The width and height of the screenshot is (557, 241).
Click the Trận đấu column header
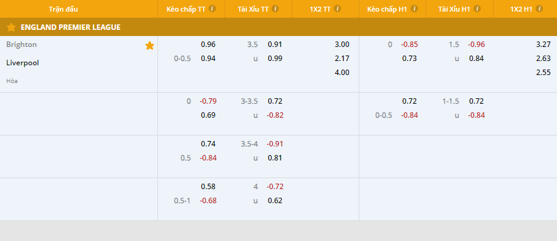[x=63, y=9]
